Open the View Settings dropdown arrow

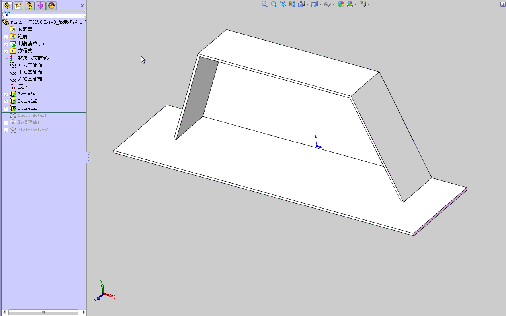[x=369, y=4]
